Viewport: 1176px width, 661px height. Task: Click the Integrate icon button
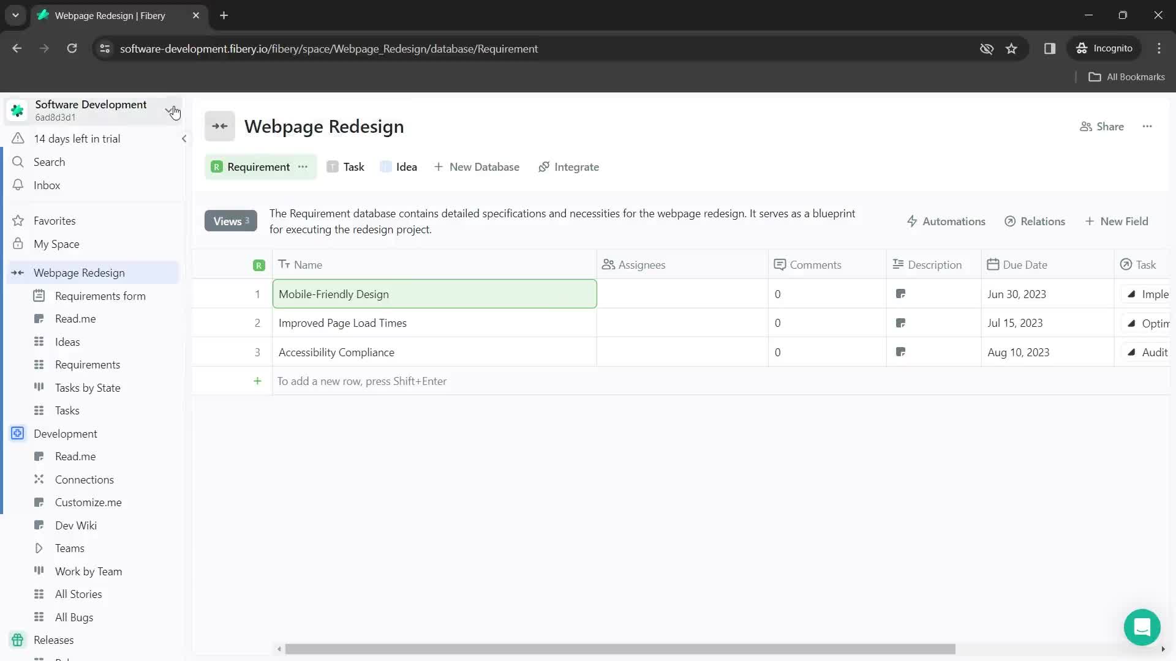(x=545, y=167)
